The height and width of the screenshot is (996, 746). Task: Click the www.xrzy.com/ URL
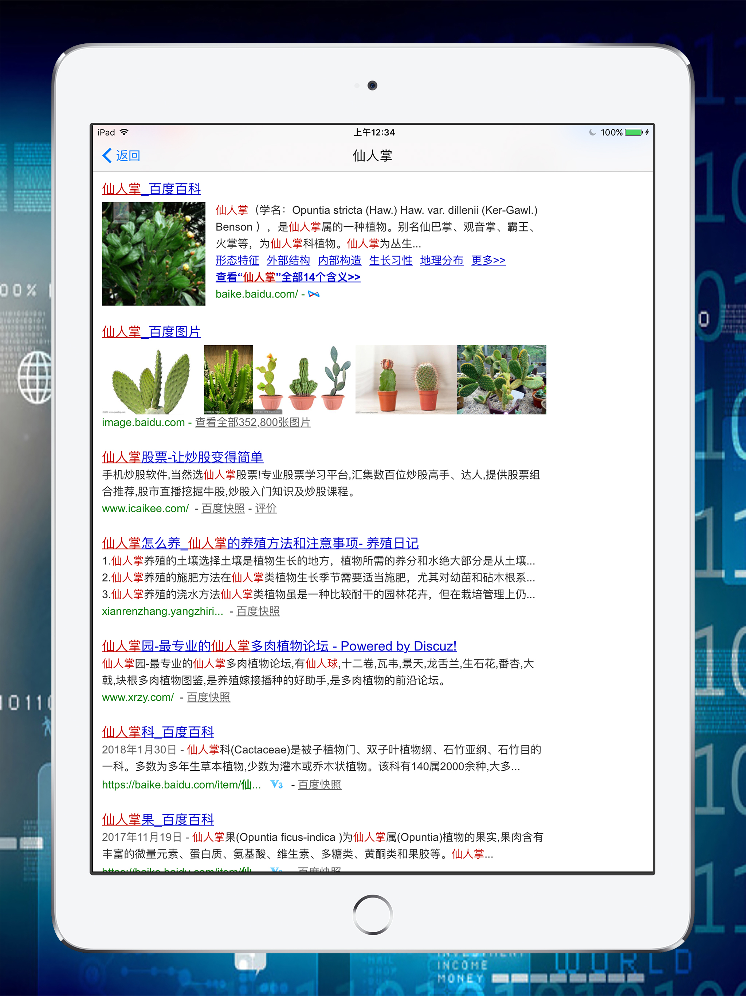(138, 697)
